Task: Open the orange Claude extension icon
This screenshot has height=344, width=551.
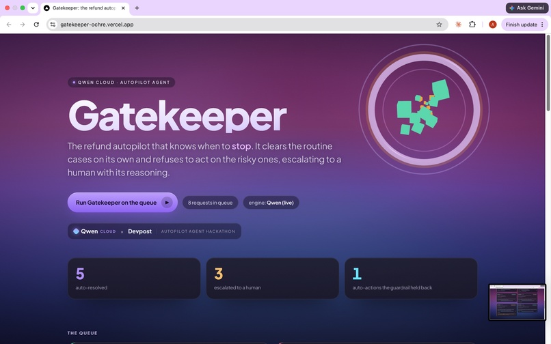Action: click(458, 25)
